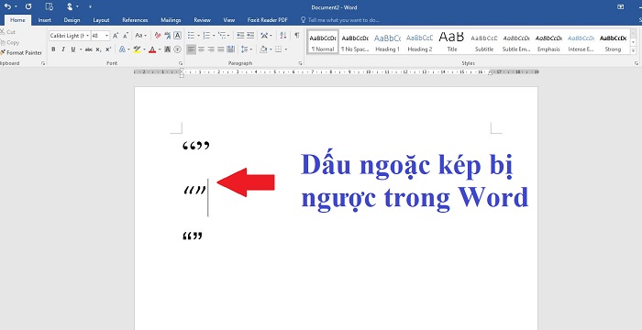Click the Tell me what you want to do box
Screen dimensions: 642x330
click(x=340, y=19)
